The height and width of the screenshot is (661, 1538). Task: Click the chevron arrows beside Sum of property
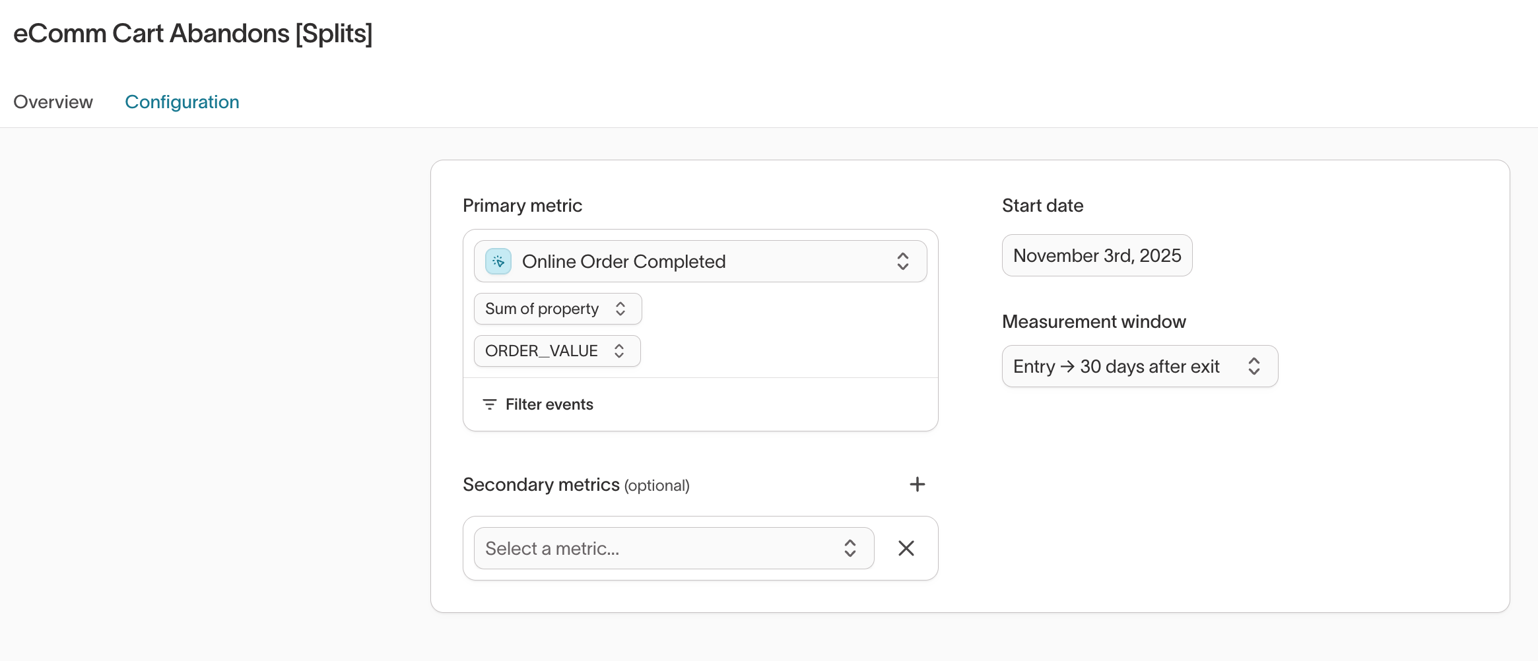click(620, 309)
